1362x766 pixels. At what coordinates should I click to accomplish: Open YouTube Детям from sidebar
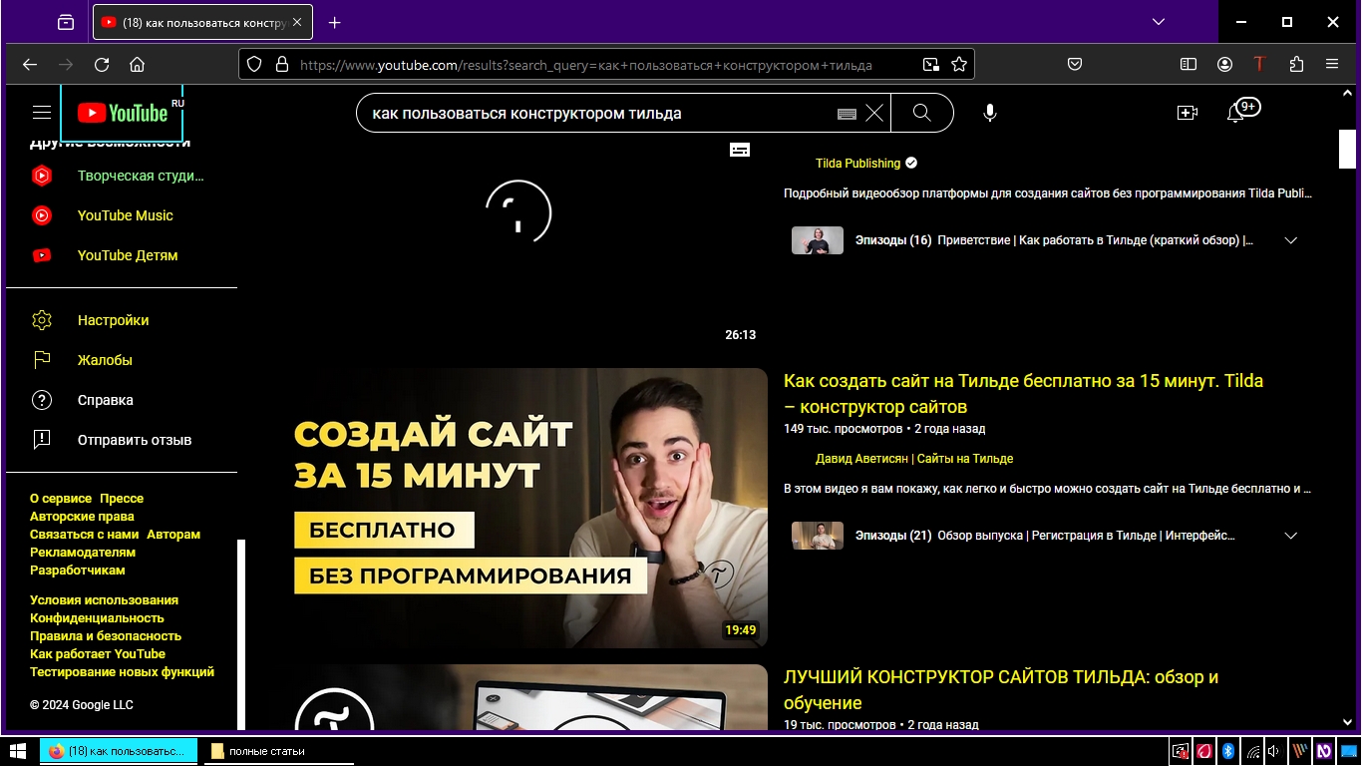tap(128, 255)
